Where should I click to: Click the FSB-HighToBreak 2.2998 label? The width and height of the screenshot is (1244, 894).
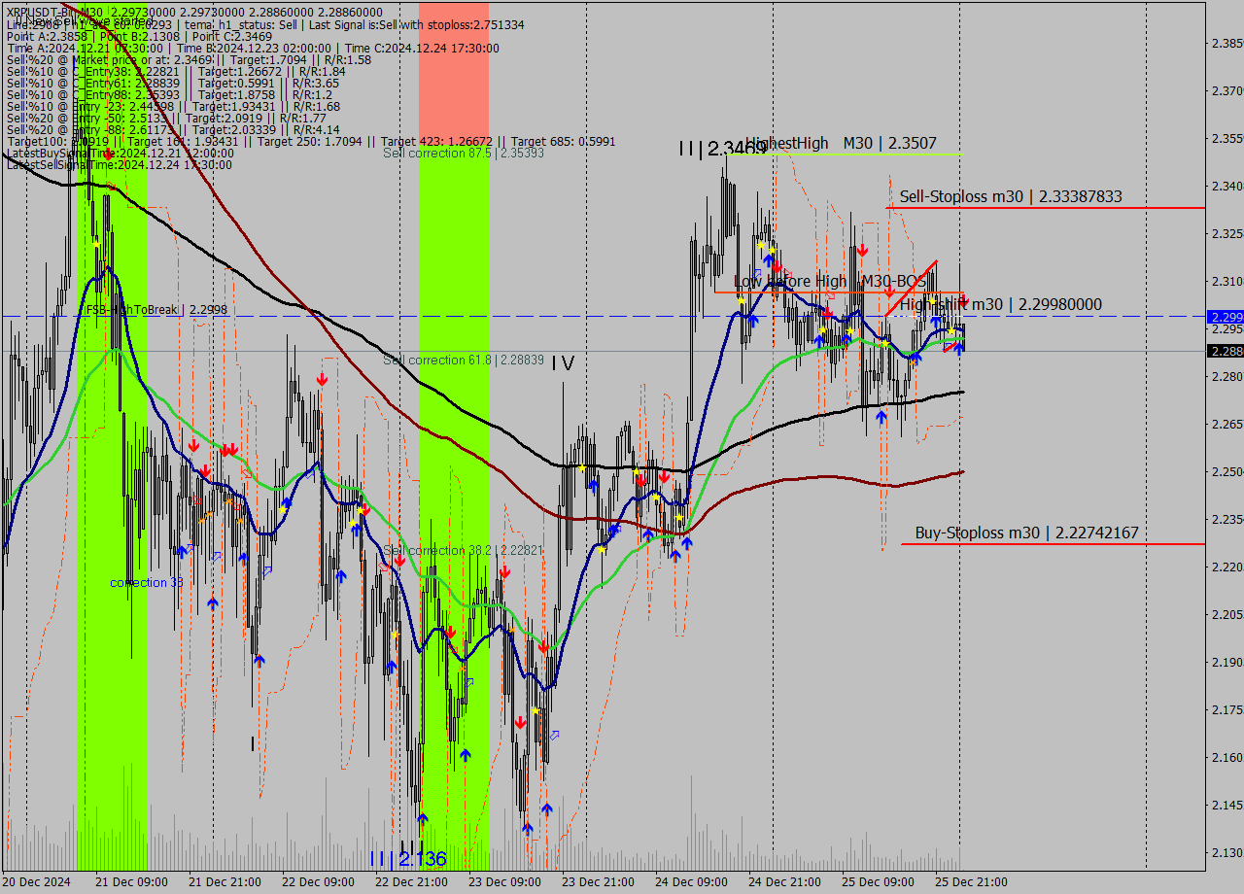click(156, 310)
